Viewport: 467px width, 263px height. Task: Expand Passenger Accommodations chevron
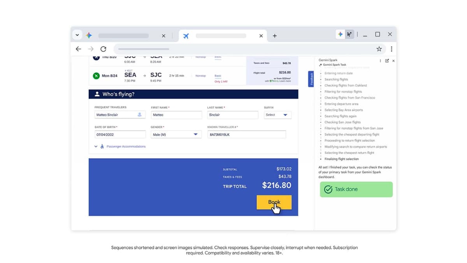[x=96, y=147]
